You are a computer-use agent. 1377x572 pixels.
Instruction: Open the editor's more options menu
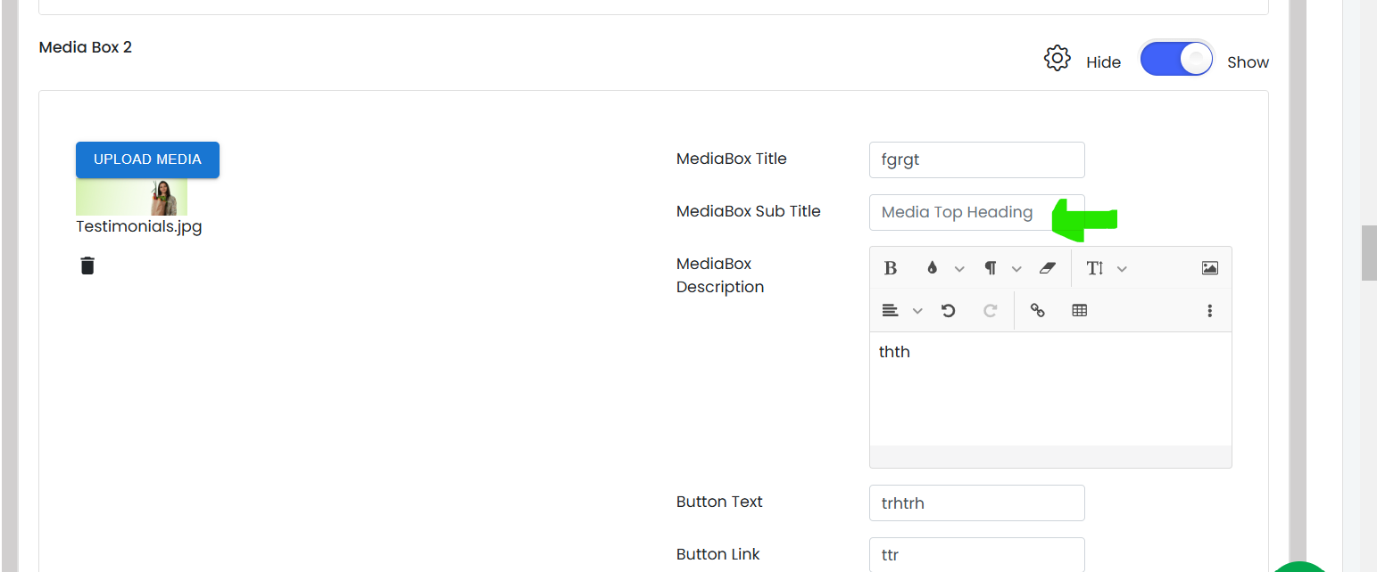click(1210, 311)
